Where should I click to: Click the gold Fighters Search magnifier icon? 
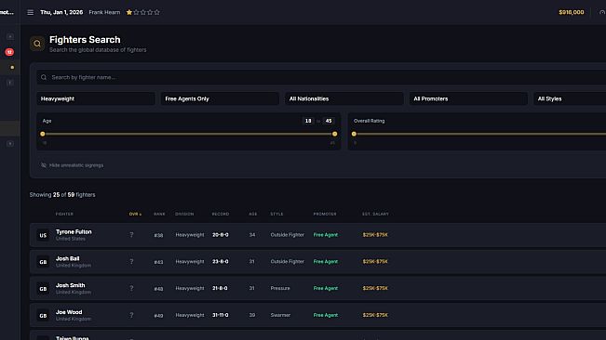[37, 44]
